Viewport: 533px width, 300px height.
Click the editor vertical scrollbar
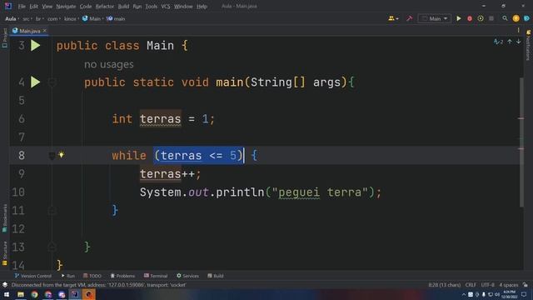(521, 142)
